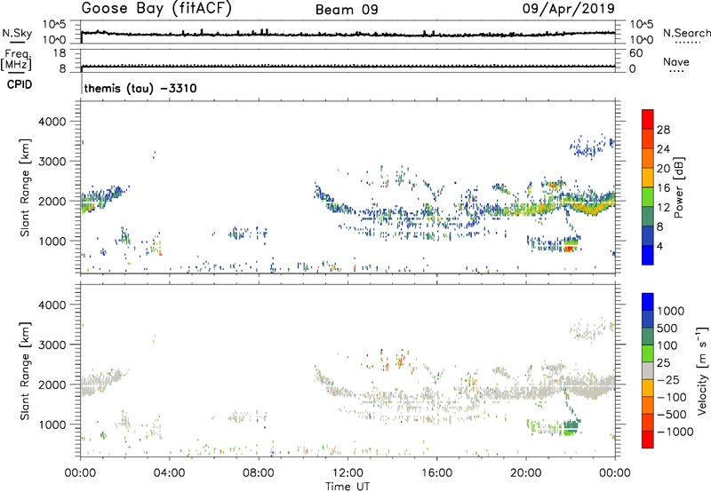The image size is (711, 492).
Task: Click the "Nave" legend label
Action: pos(675,61)
